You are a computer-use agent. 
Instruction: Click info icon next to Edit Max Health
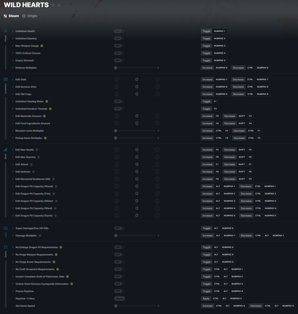point(37,150)
